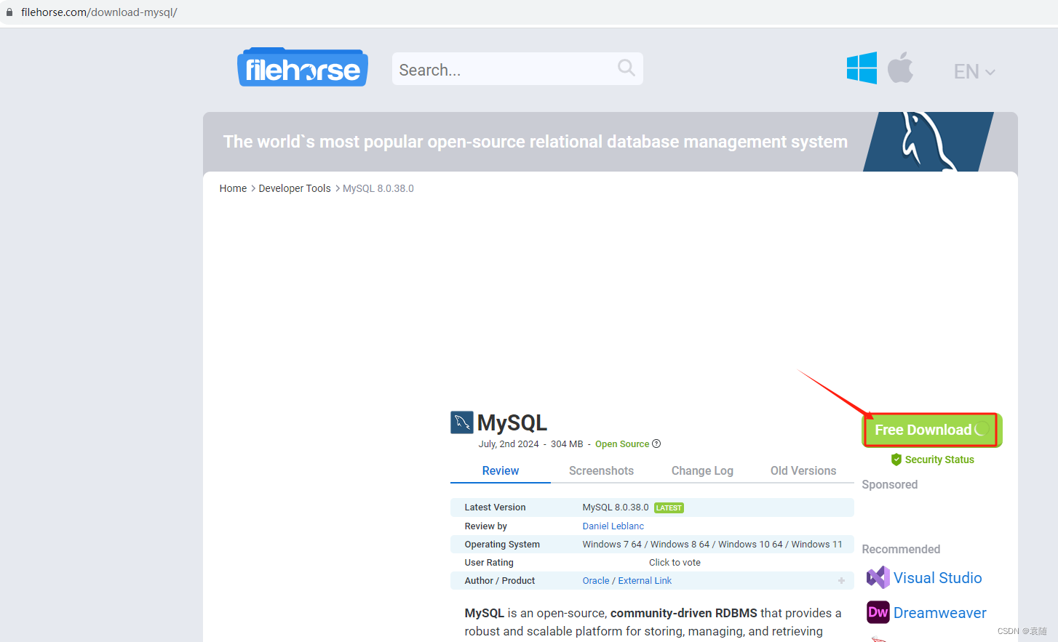This screenshot has height=642, width=1058.
Task: Click the Free Download button
Action: point(931,430)
